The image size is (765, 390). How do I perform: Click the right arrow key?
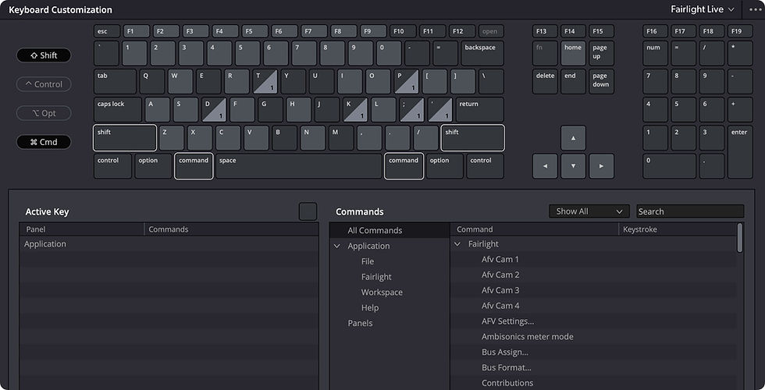point(602,166)
